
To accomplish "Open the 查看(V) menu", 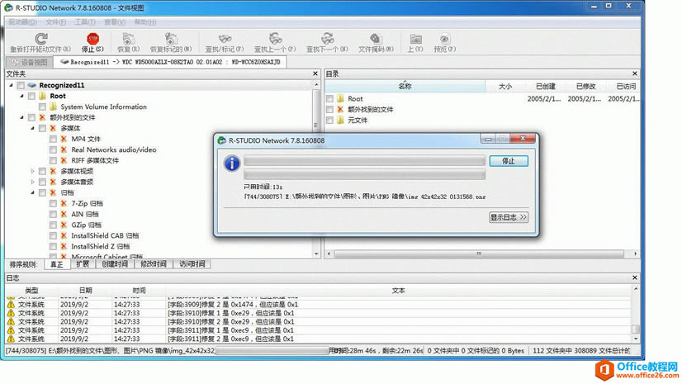I will pyautogui.click(x=115, y=22).
